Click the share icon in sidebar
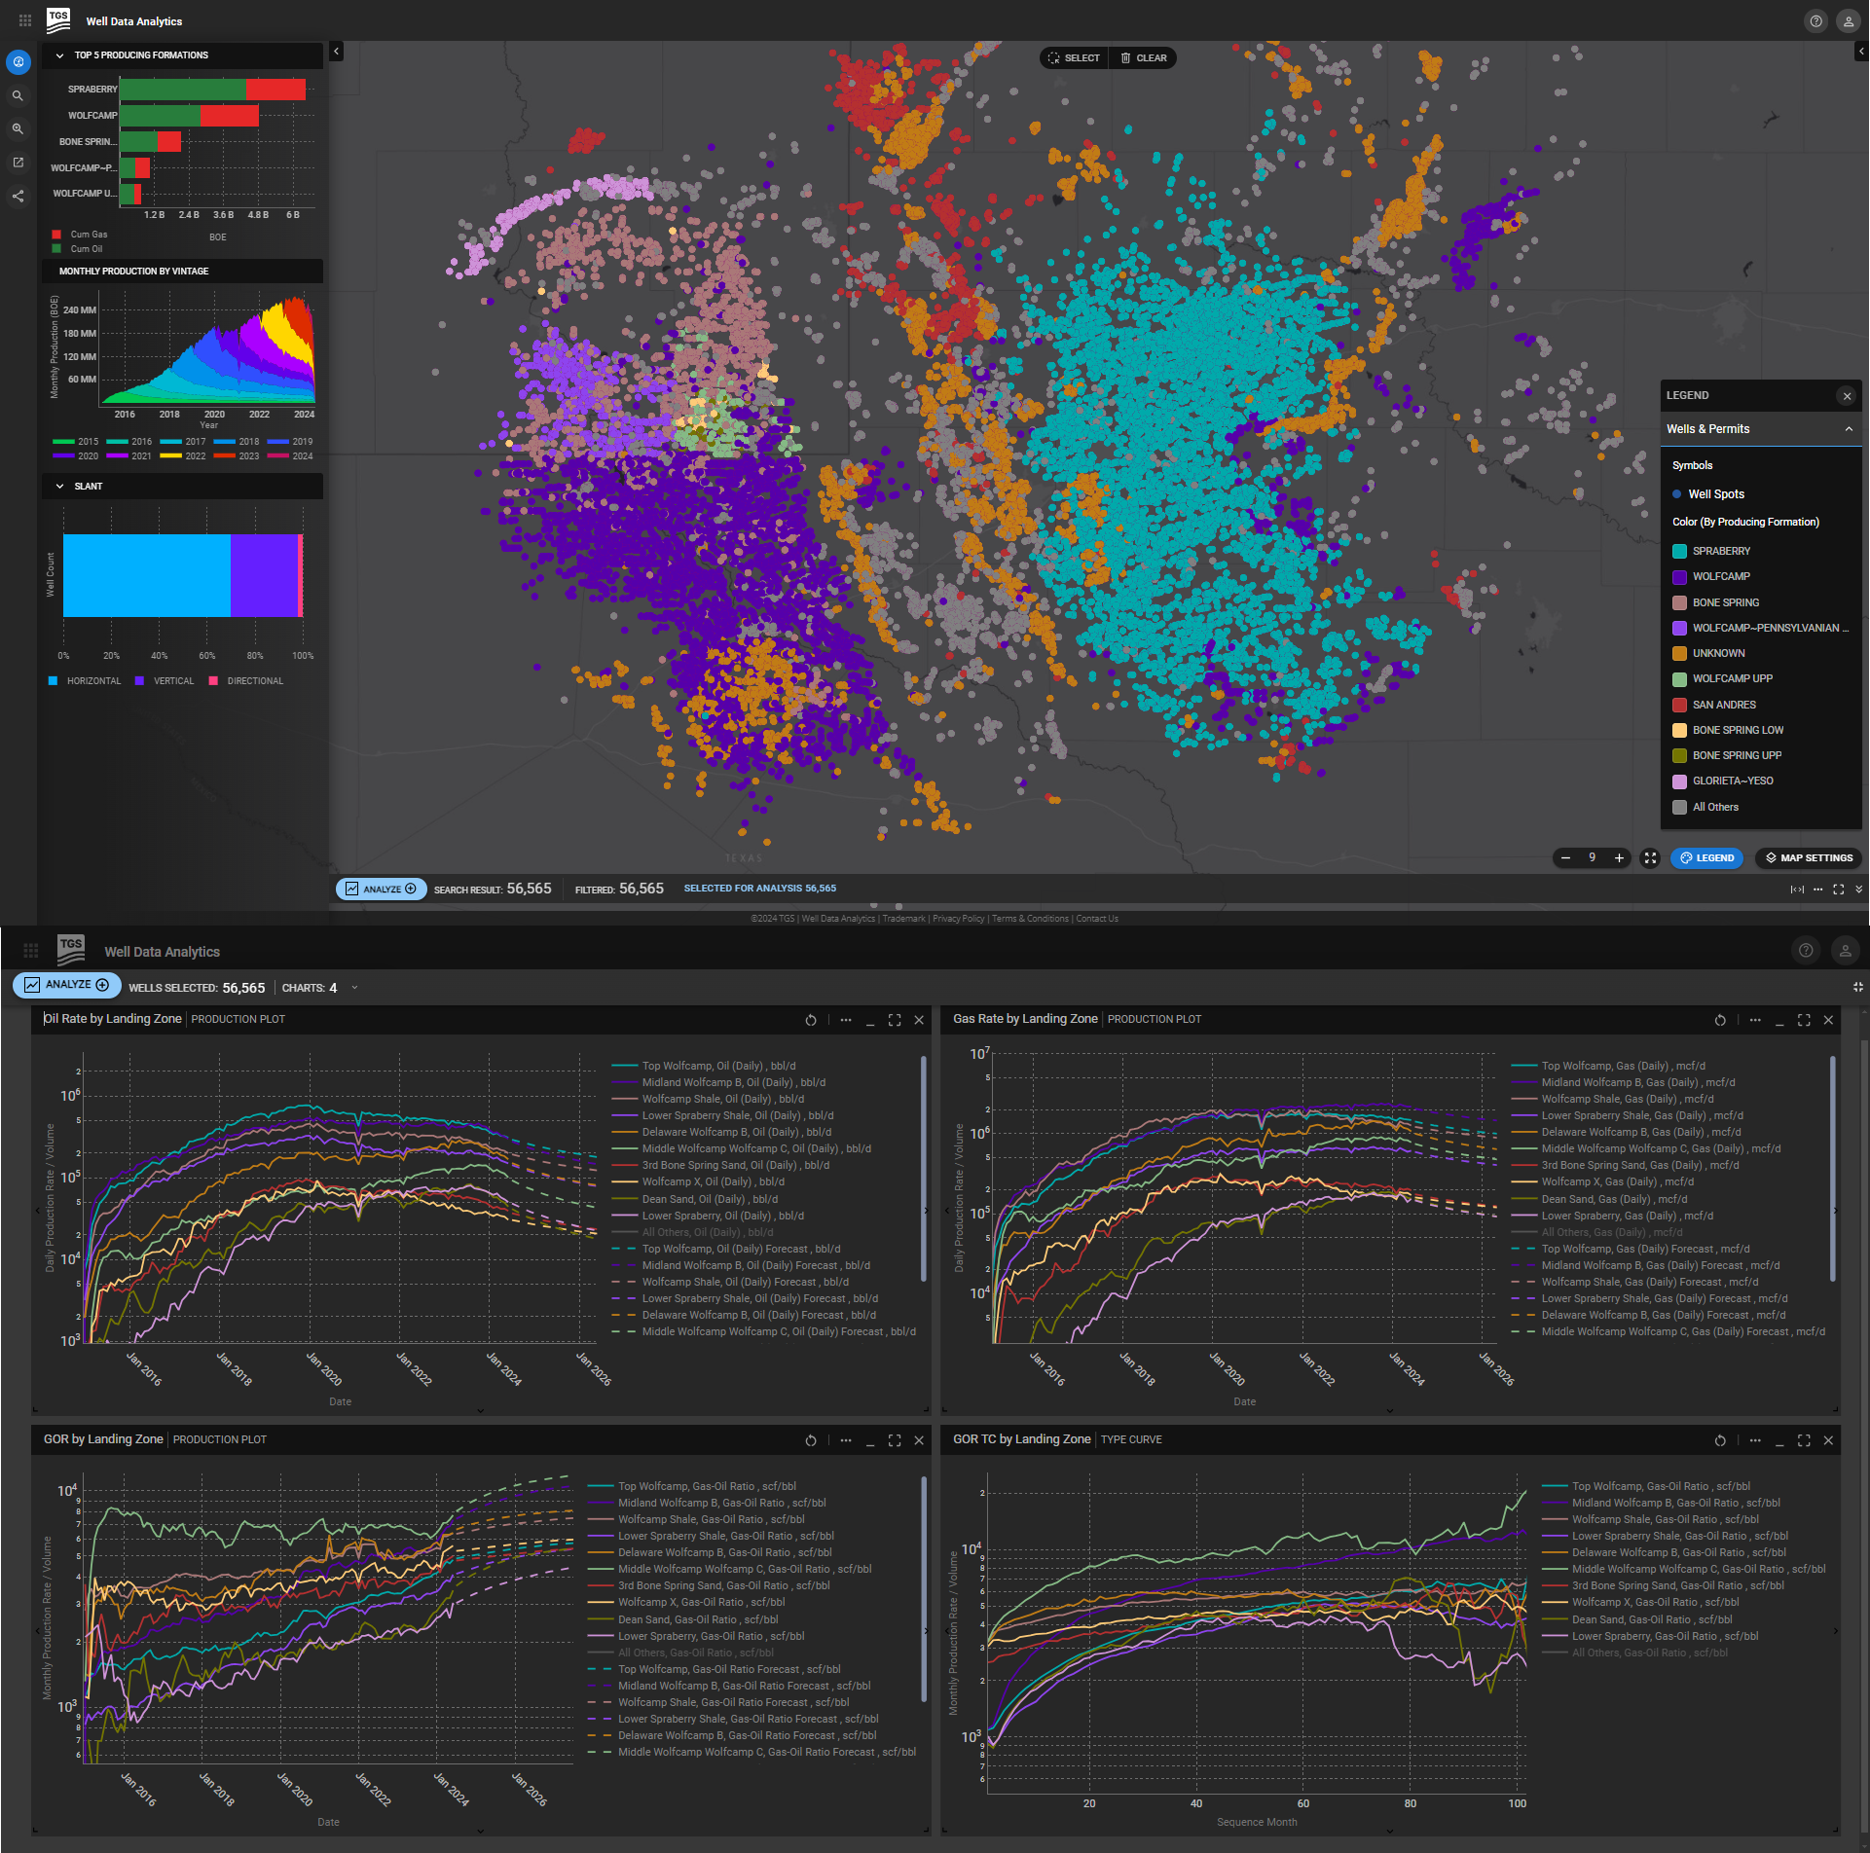 point(18,197)
